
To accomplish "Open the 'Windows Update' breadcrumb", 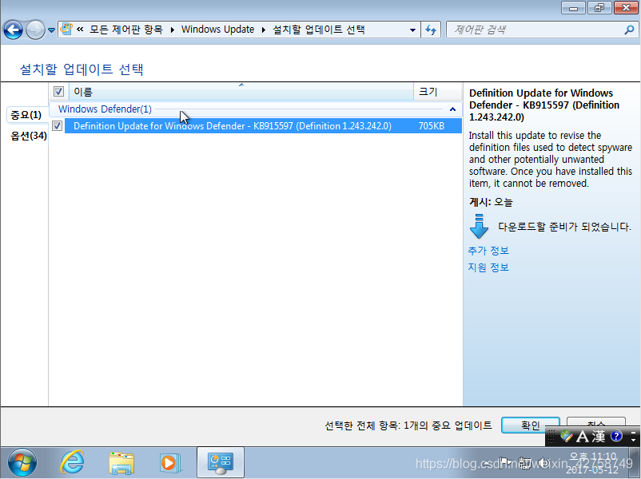I will [x=217, y=30].
